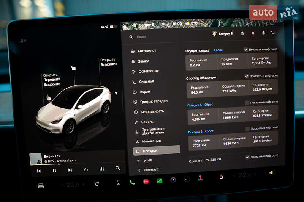Image resolution: width=304 pixels, height=202 pixels.
Task: Uncheck Показать в инф. окне for Одометр
Action: [x=248, y=157]
